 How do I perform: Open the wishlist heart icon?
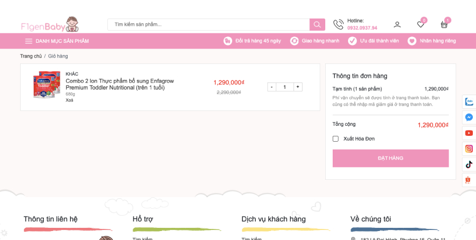[420, 24]
